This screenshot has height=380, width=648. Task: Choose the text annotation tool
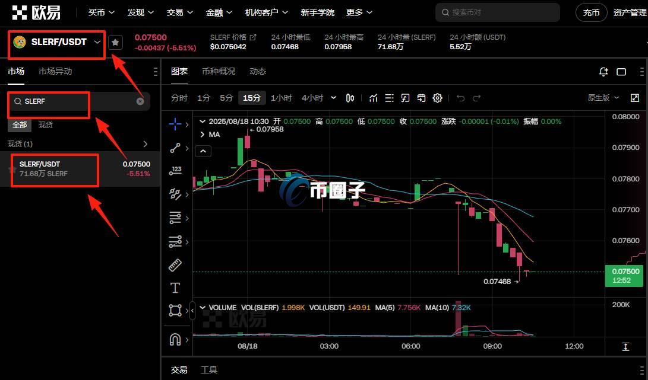click(x=175, y=288)
